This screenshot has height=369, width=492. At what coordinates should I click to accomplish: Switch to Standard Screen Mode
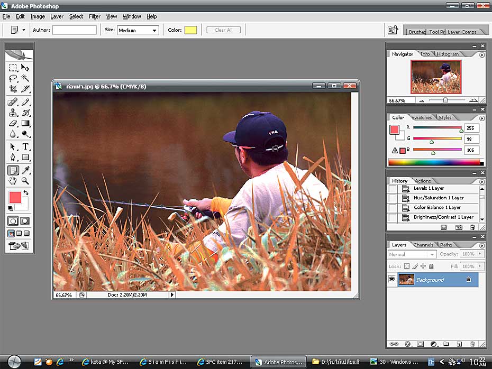11,233
